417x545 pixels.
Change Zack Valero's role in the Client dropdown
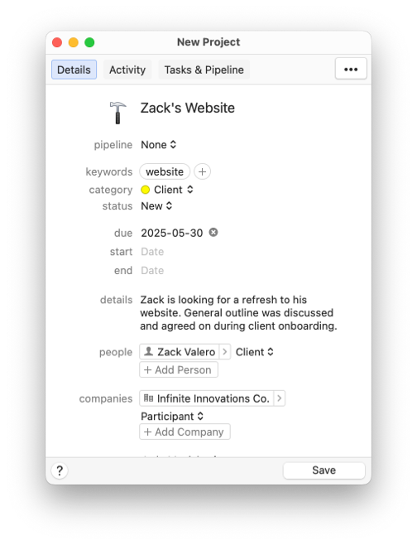click(255, 352)
